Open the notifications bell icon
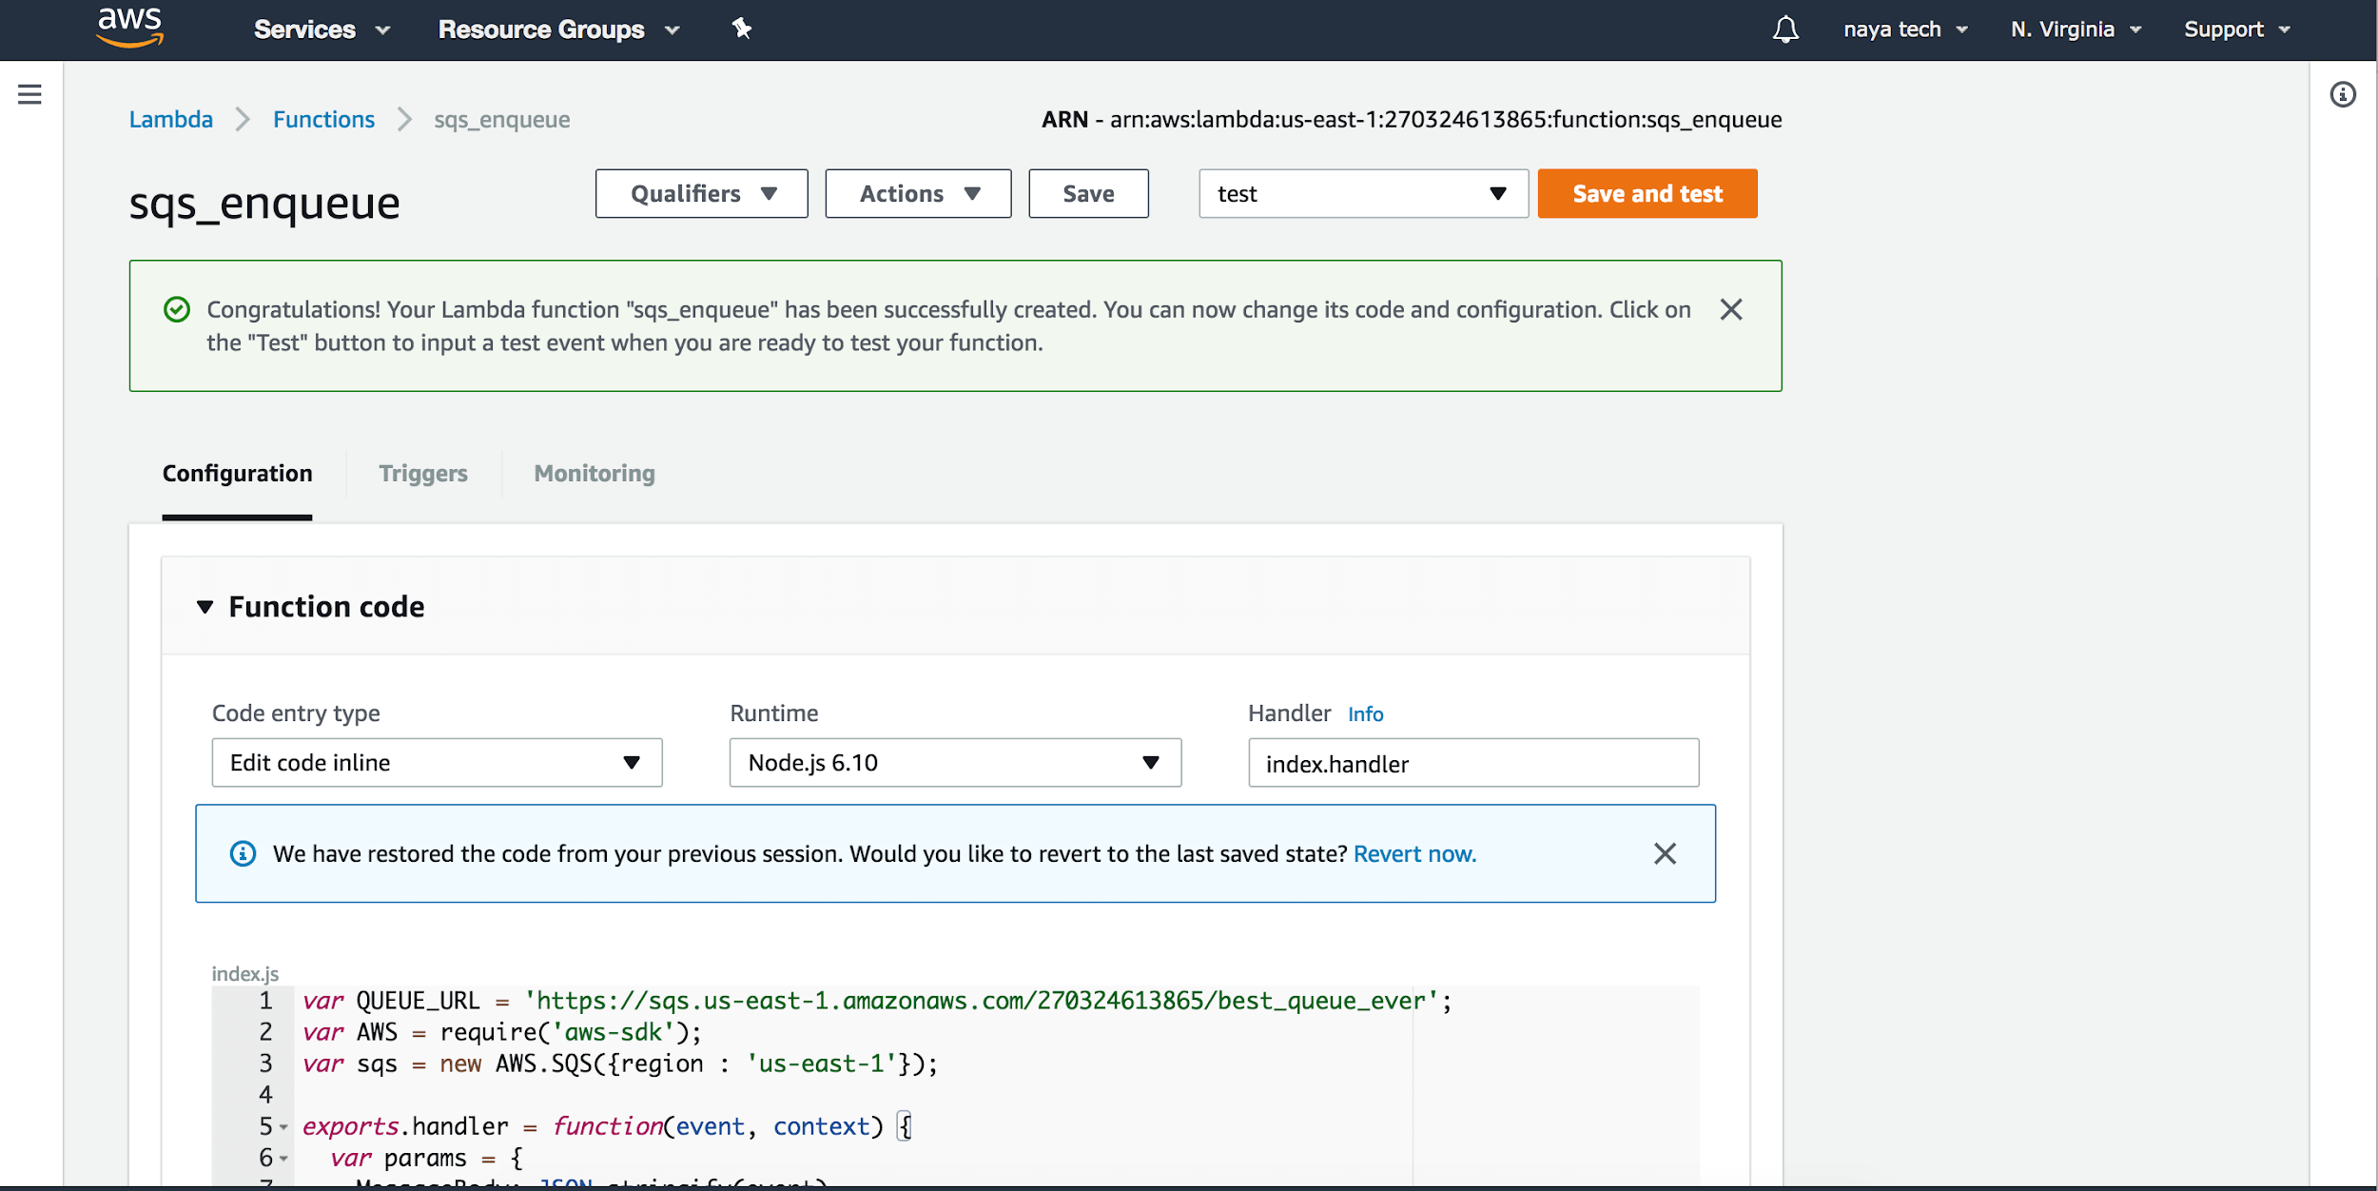2378x1191 pixels. pos(1785,29)
